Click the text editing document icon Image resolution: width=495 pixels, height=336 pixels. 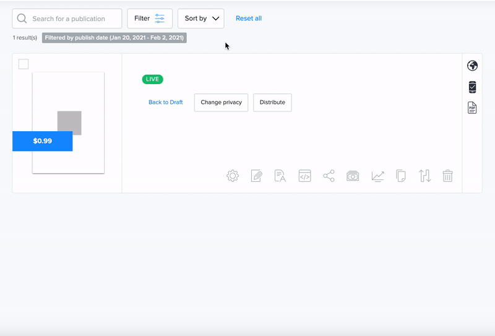280,176
